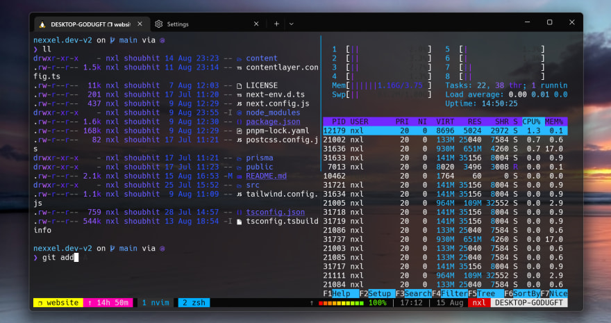Click the book icon beside README.md
Screen dimensions: 611x323
239,176
